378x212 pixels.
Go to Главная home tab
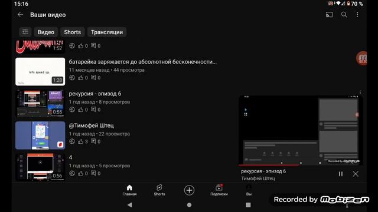pyautogui.click(x=129, y=190)
